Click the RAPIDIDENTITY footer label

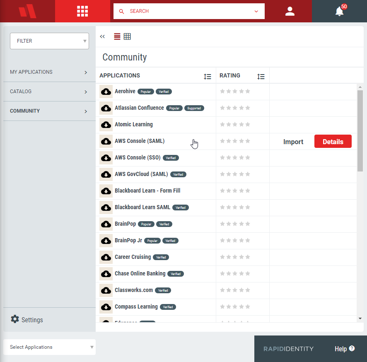pyautogui.click(x=288, y=349)
